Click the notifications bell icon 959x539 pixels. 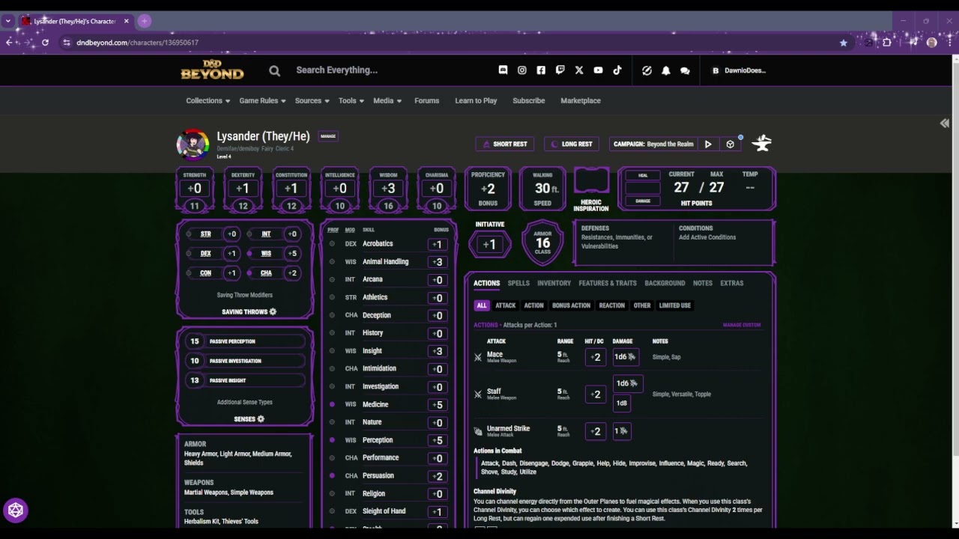665,70
